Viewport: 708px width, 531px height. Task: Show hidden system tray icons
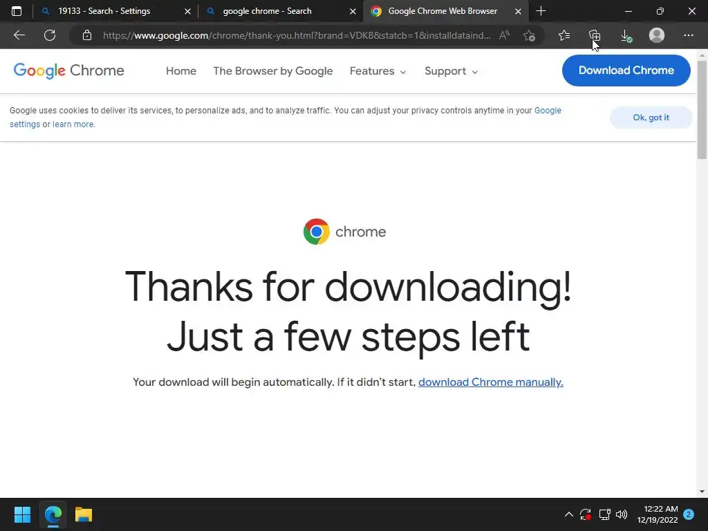pyautogui.click(x=569, y=514)
